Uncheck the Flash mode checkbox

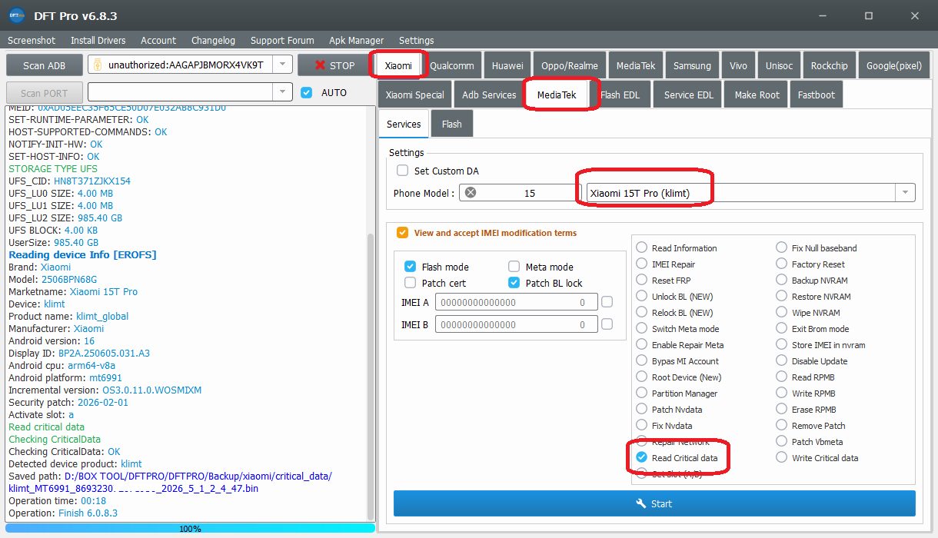click(x=411, y=267)
